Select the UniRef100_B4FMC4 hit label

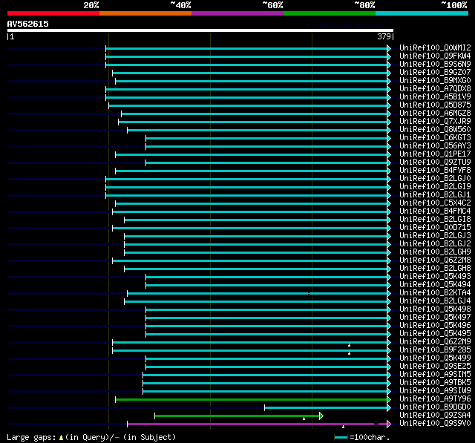point(435,211)
